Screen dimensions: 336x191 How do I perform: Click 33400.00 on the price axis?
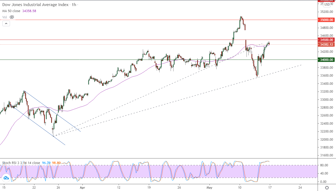coord(326,83)
